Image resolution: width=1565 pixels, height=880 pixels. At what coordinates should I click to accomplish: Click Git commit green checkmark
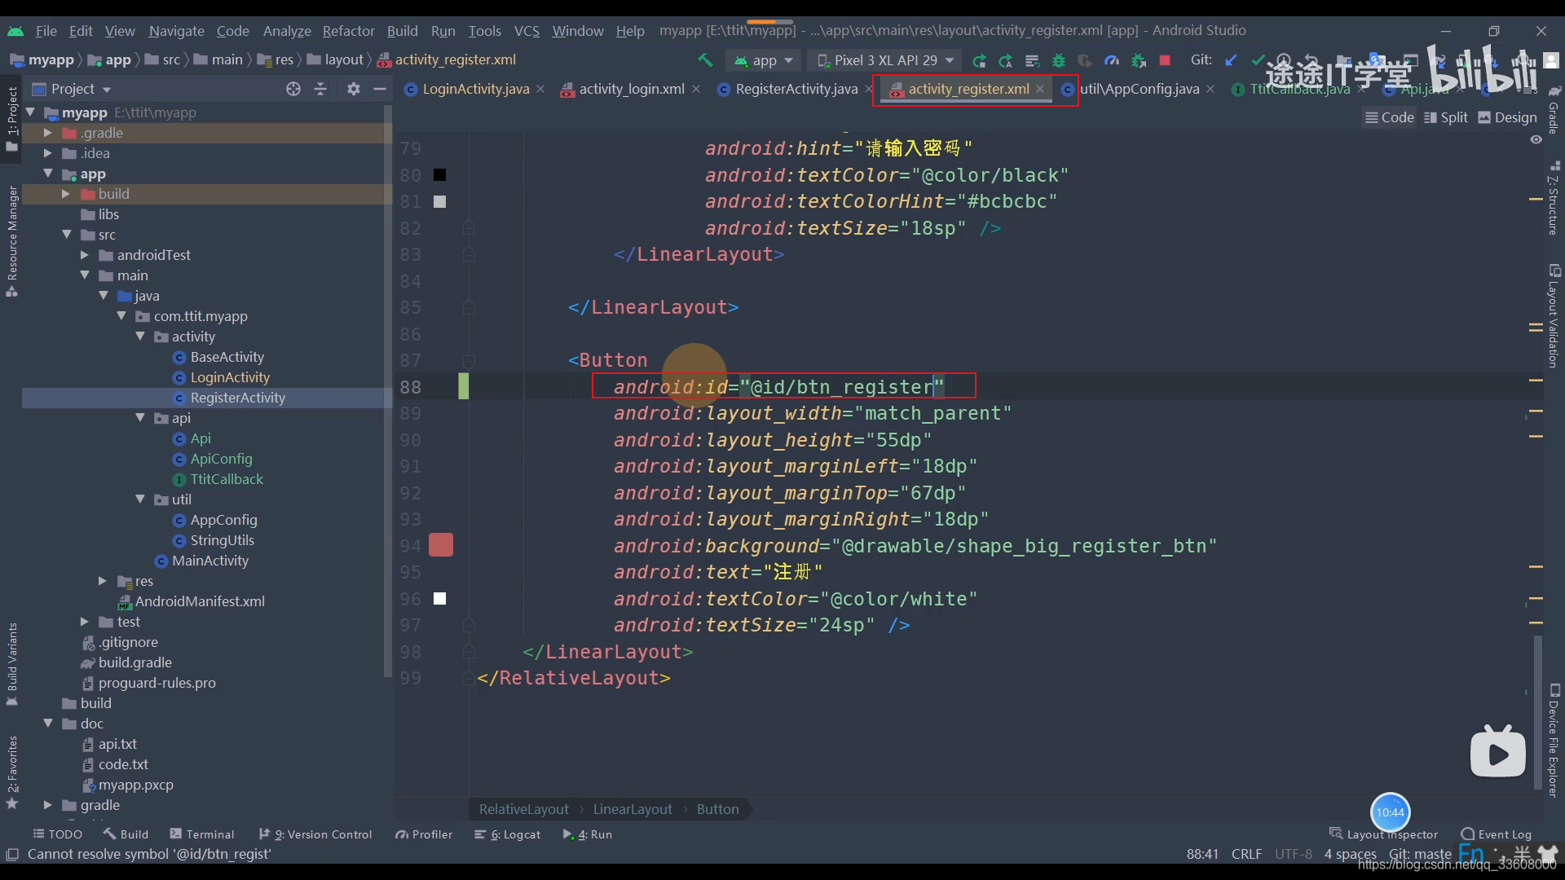click(1258, 60)
